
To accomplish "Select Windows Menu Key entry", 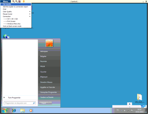I will pyautogui.click(x=16, y=24).
